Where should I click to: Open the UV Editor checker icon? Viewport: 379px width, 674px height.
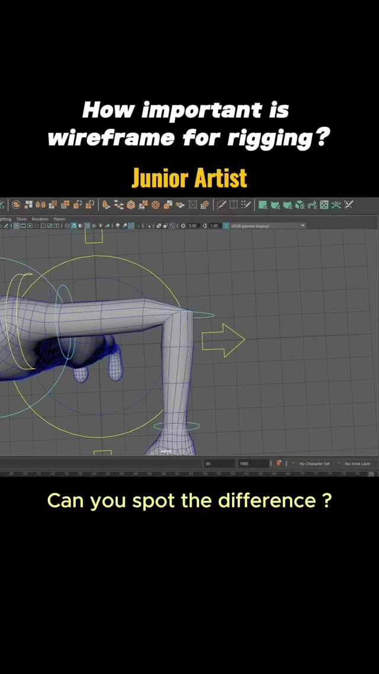(x=324, y=204)
